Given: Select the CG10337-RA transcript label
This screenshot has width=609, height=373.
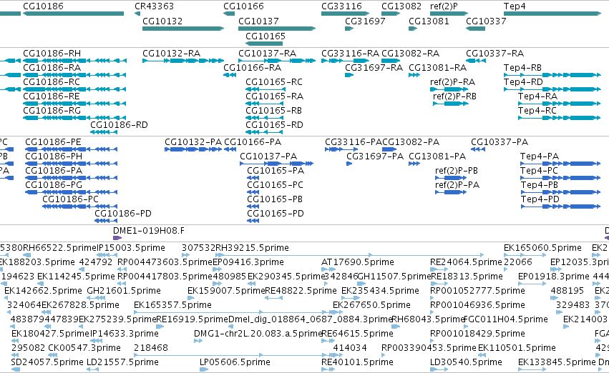Looking at the screenshot, I should point(494,53).
